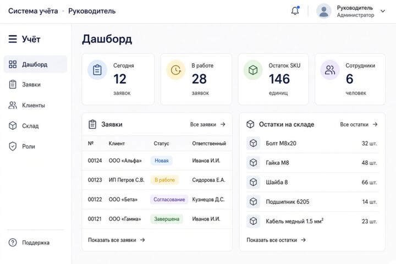This screenshot has width=396, height=264.
Task: Click client ИП Петров С.В.
Action: [x=127, y=180]
